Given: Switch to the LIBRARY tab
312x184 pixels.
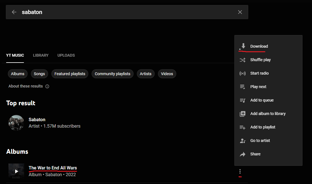Looking at the screenshot, I should pyautogui.click(x=40, y=55).
